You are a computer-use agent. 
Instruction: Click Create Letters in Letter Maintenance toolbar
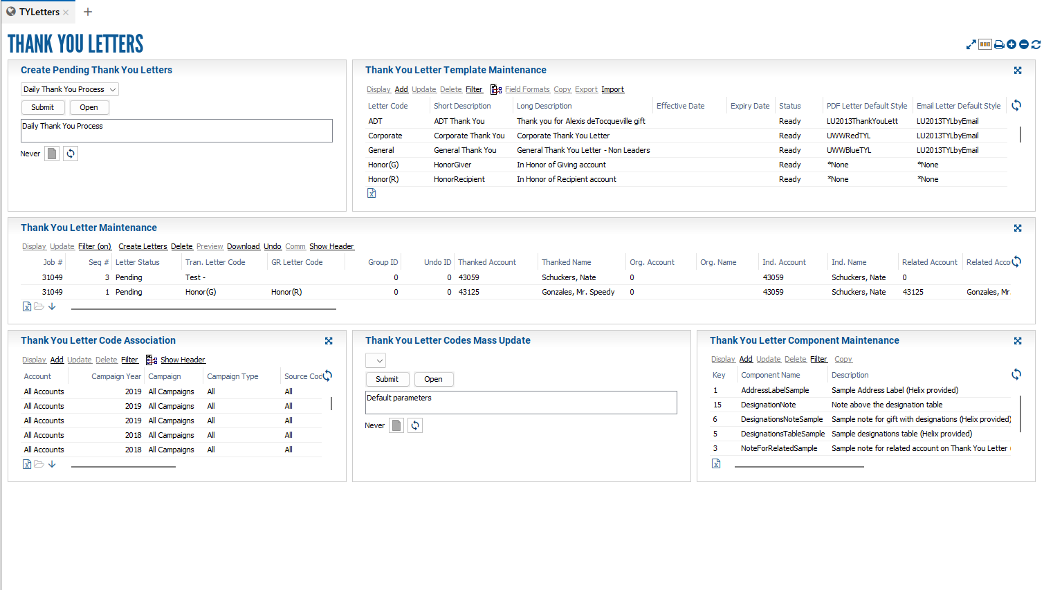click(x=143, y=246)
